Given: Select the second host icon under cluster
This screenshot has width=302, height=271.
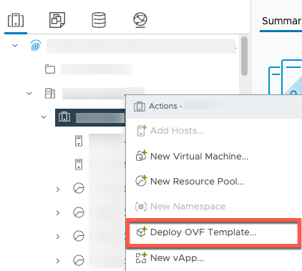Looking at the screenshot, I should point(79,164).
